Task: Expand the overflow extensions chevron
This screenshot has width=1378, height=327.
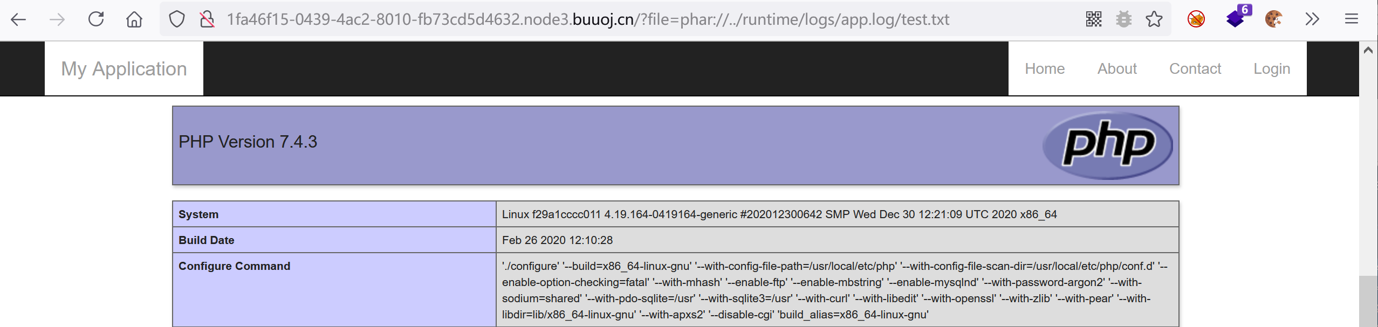Action: [1312, 19]
